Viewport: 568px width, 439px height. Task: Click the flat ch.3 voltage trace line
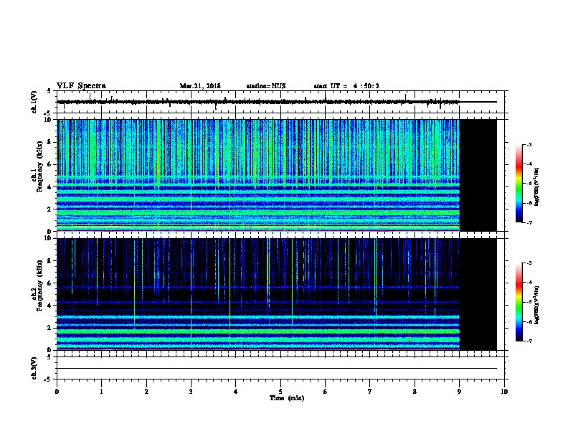click(x=277, y=369)
